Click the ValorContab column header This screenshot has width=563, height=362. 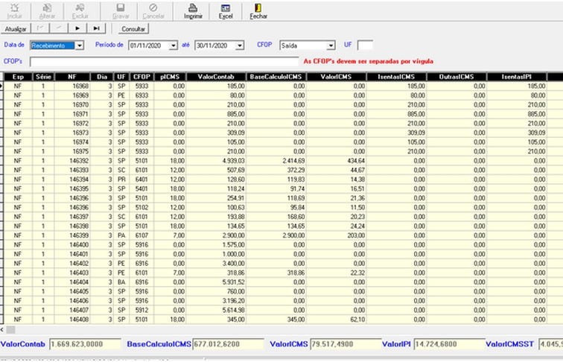(216, 77)
